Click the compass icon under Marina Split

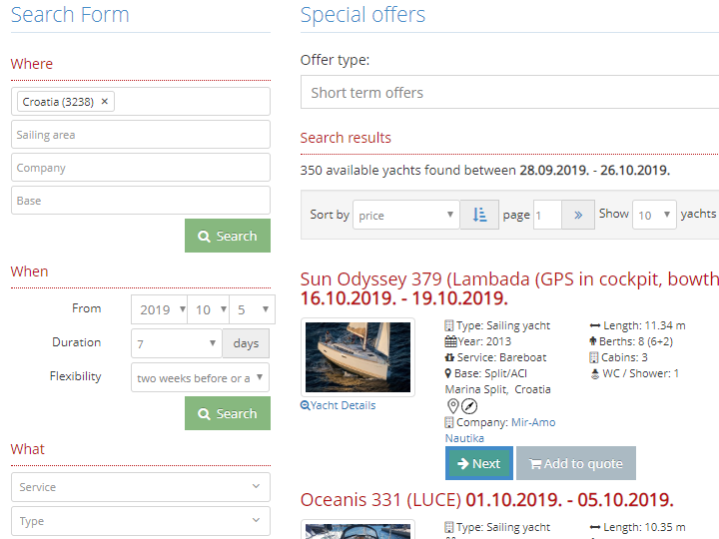point(469,406)
